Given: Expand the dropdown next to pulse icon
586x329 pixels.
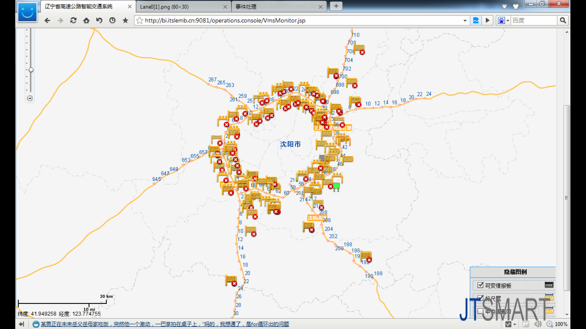Looking at the screenshot, I should point(515,324).
